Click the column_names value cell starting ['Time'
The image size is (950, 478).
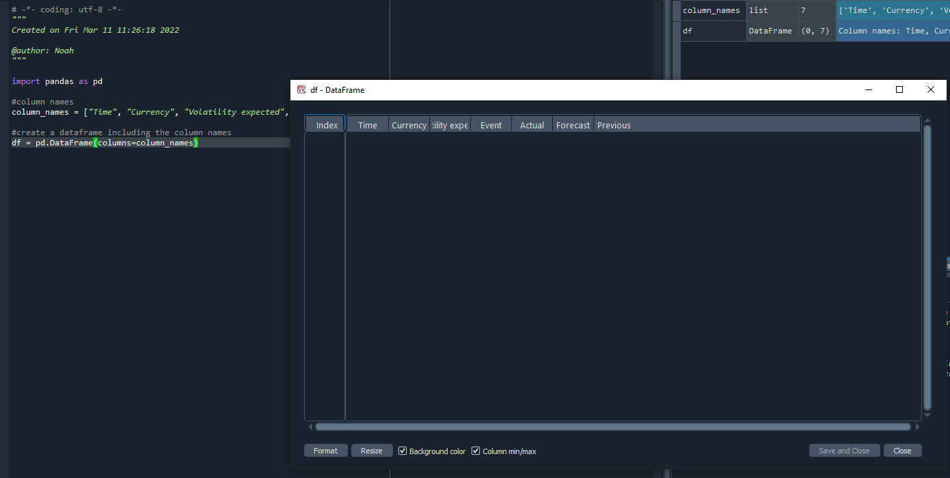tap(893, 10)
